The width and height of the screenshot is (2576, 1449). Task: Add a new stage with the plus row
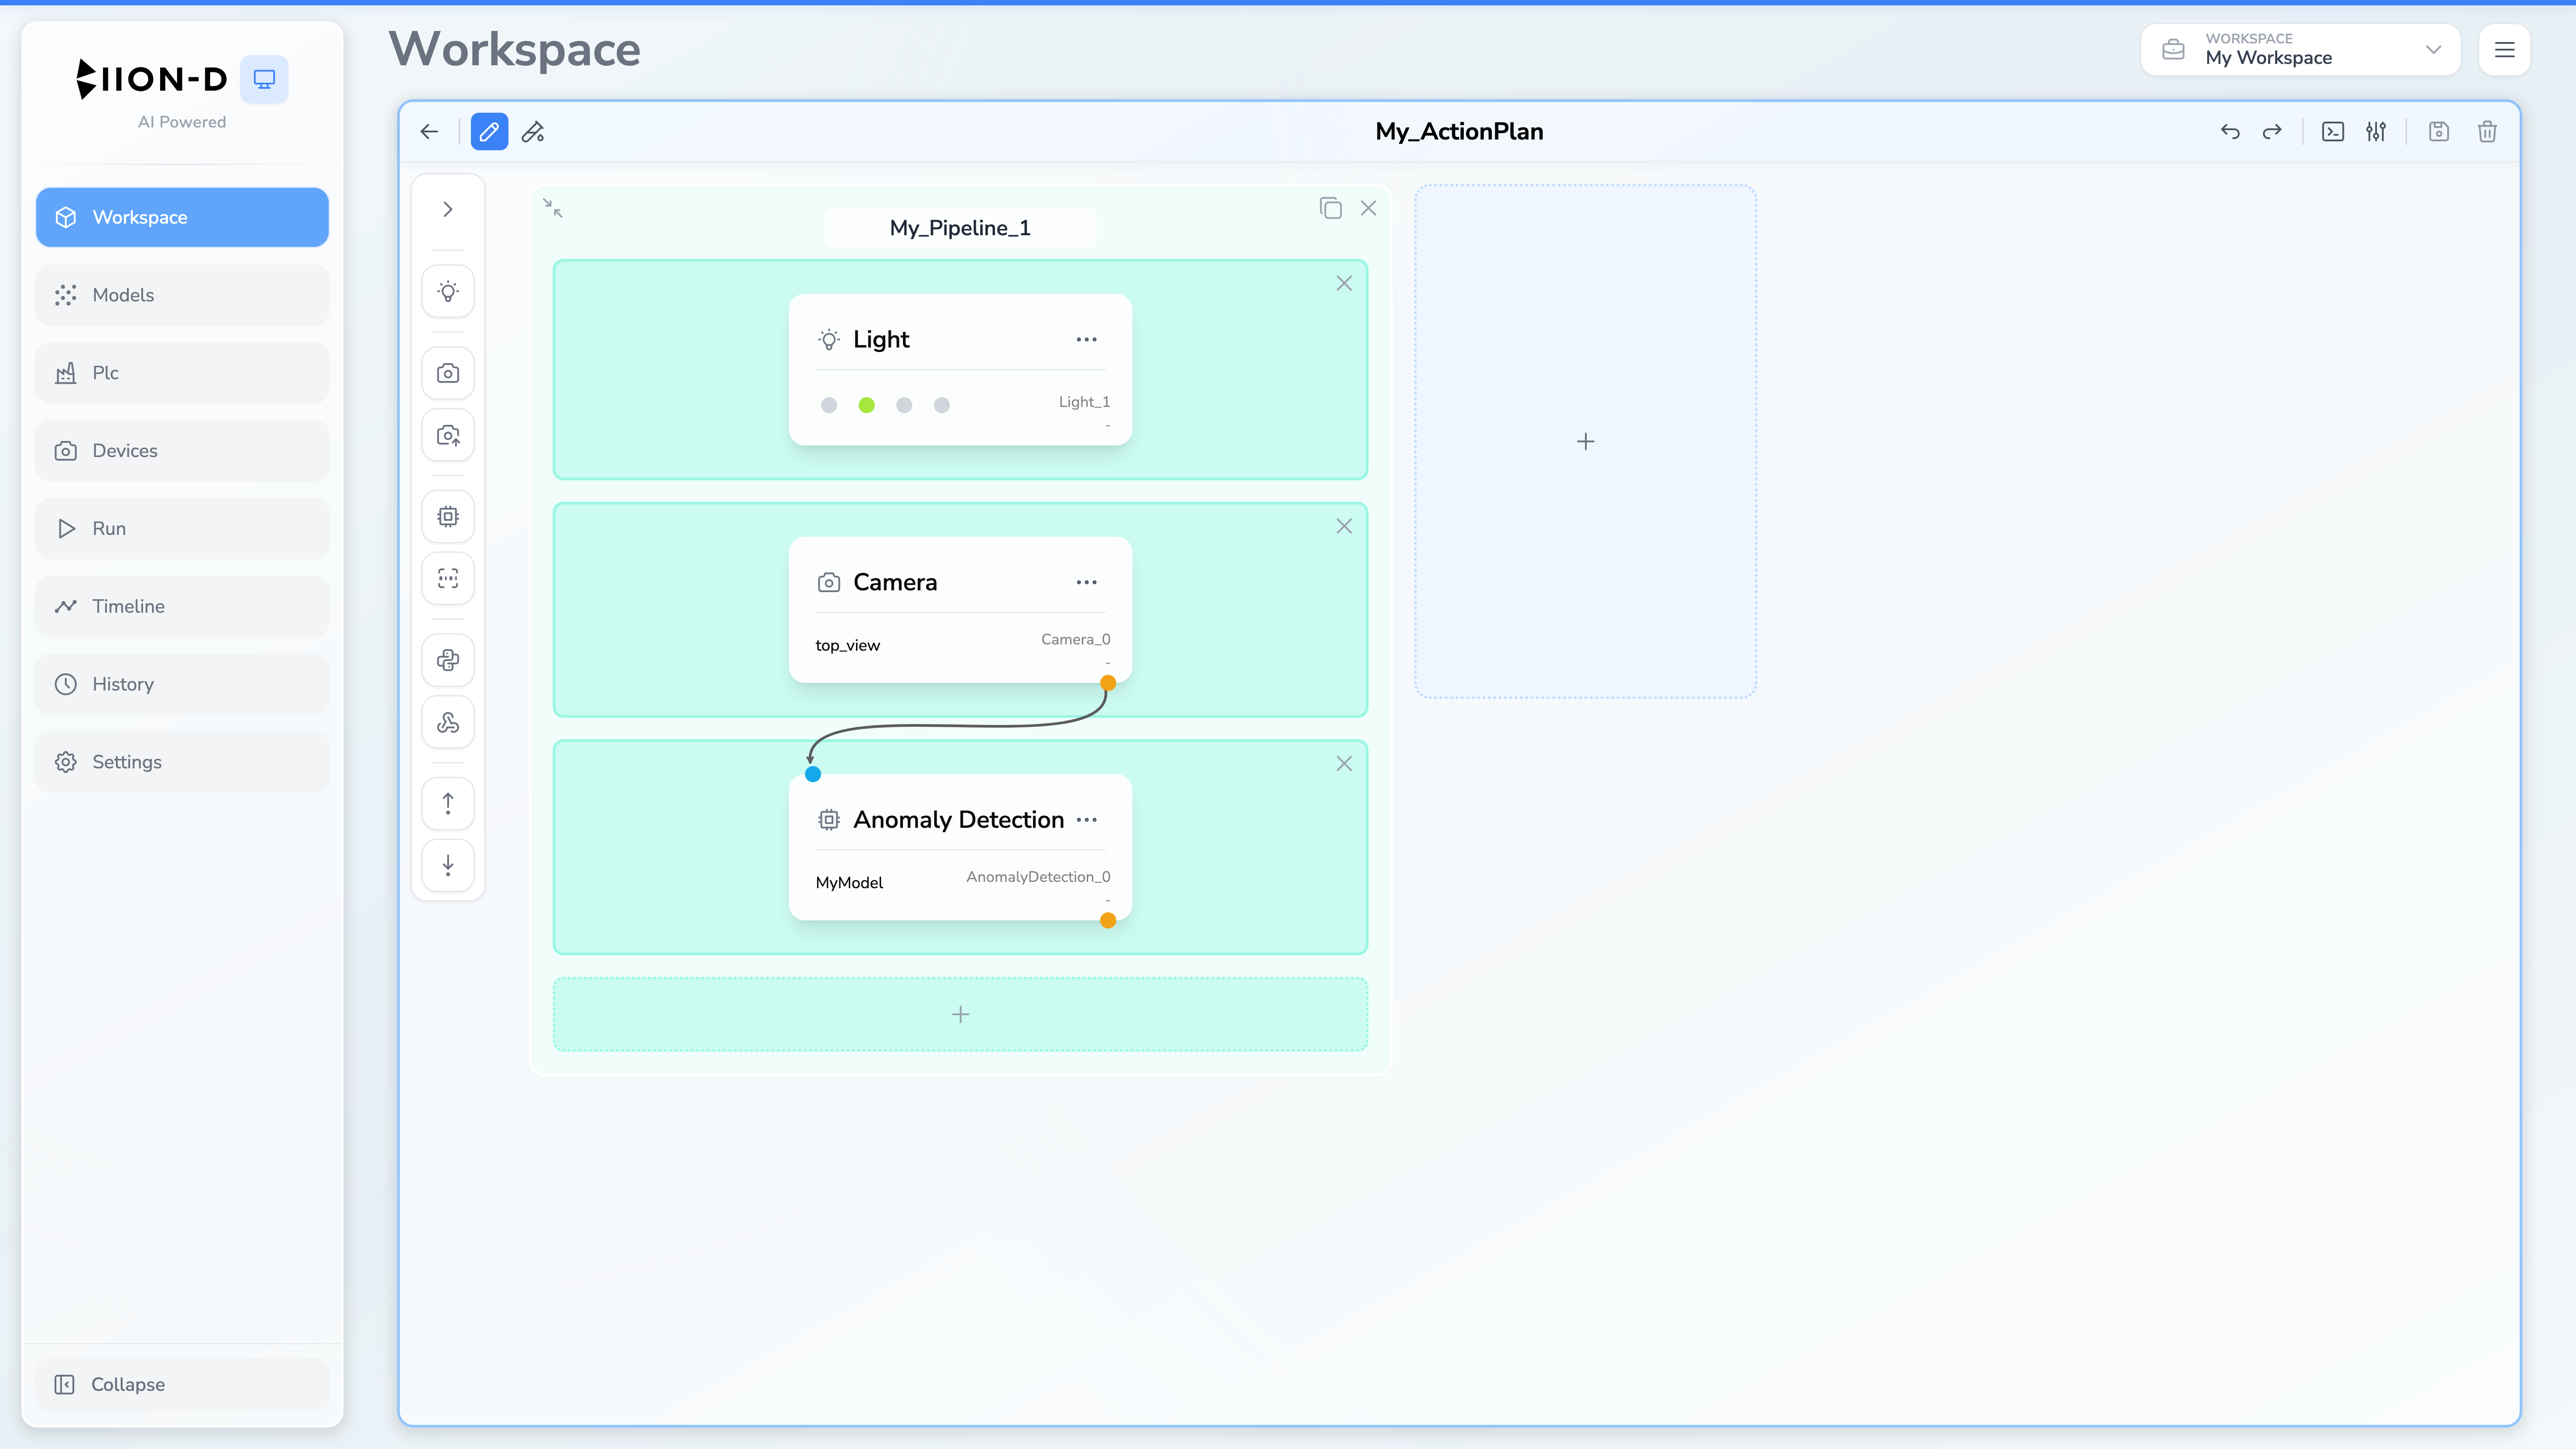pos(960,1014)
